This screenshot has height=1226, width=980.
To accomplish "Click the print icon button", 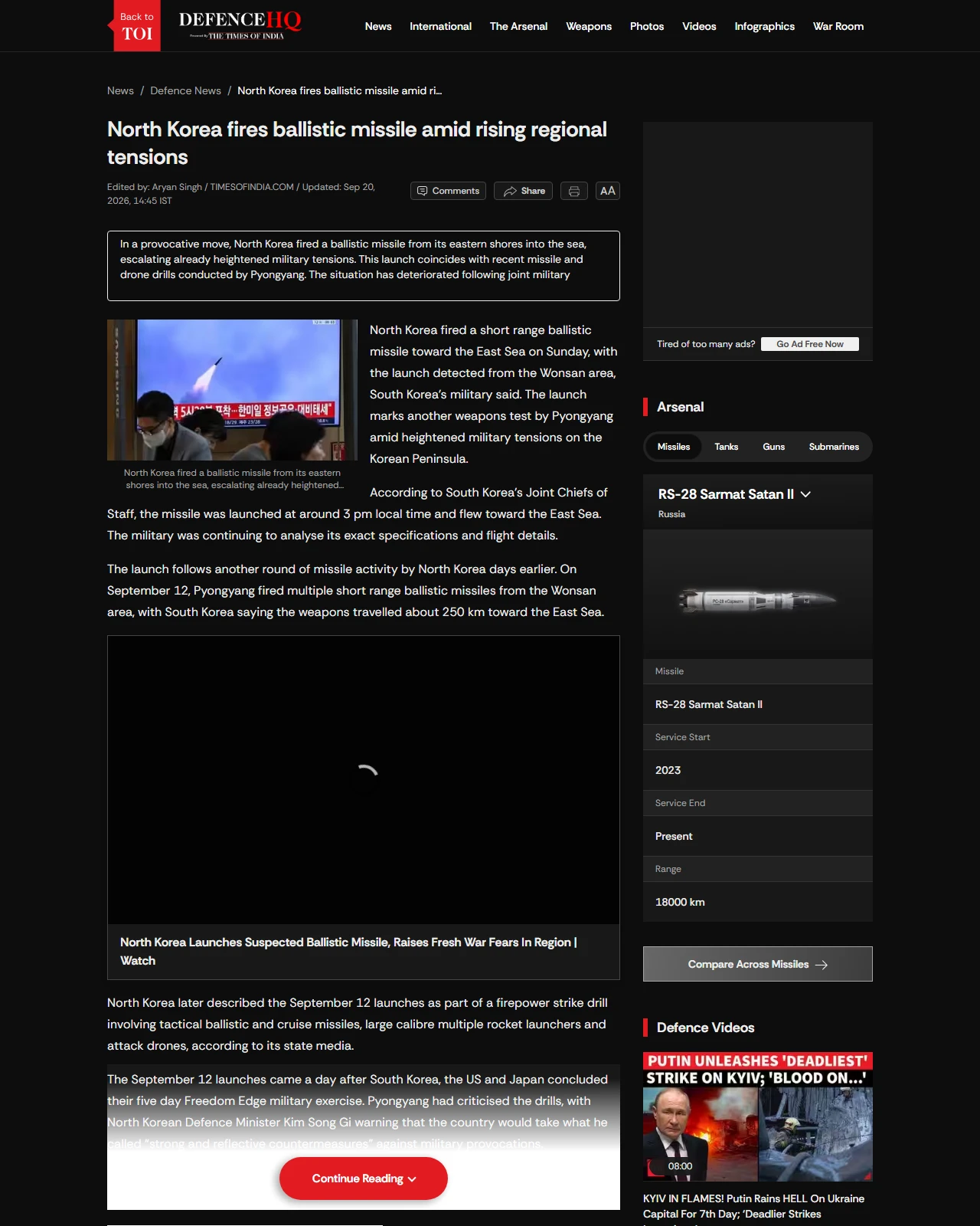I will click(574, 191).
